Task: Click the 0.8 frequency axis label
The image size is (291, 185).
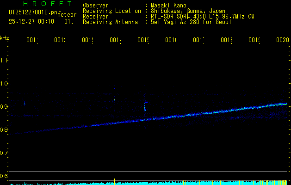Action: pyautogui.click(x=4, y=129)
